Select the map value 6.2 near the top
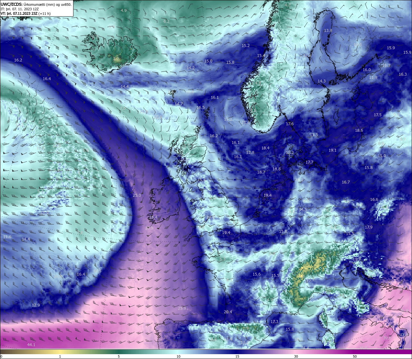Viewport: 412px width, 359px height. click(x=166, y=21)
